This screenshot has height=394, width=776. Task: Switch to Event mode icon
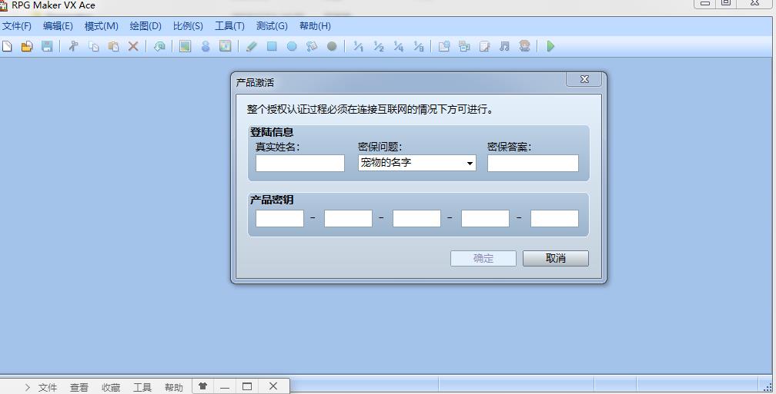click(206, 46)
